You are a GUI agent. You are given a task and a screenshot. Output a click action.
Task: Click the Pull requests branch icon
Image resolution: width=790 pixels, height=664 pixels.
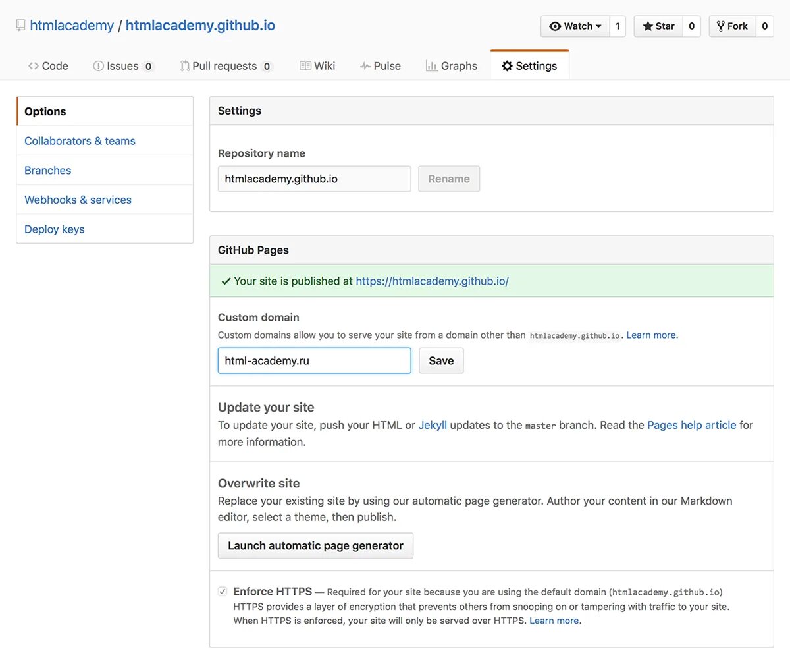[x=185, y=66]
